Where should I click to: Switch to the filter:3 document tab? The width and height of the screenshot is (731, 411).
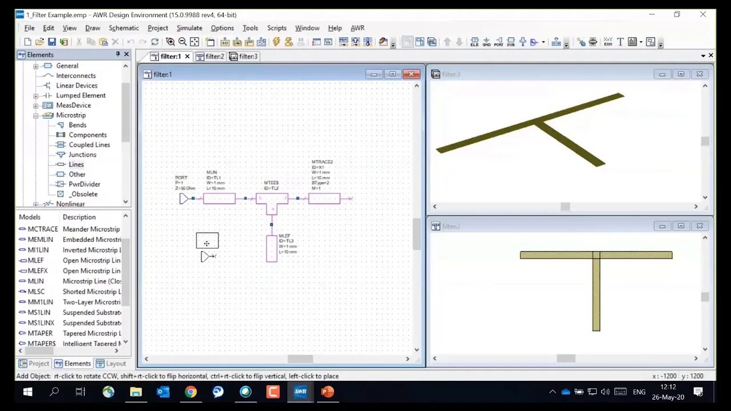[x=244, y=56]
